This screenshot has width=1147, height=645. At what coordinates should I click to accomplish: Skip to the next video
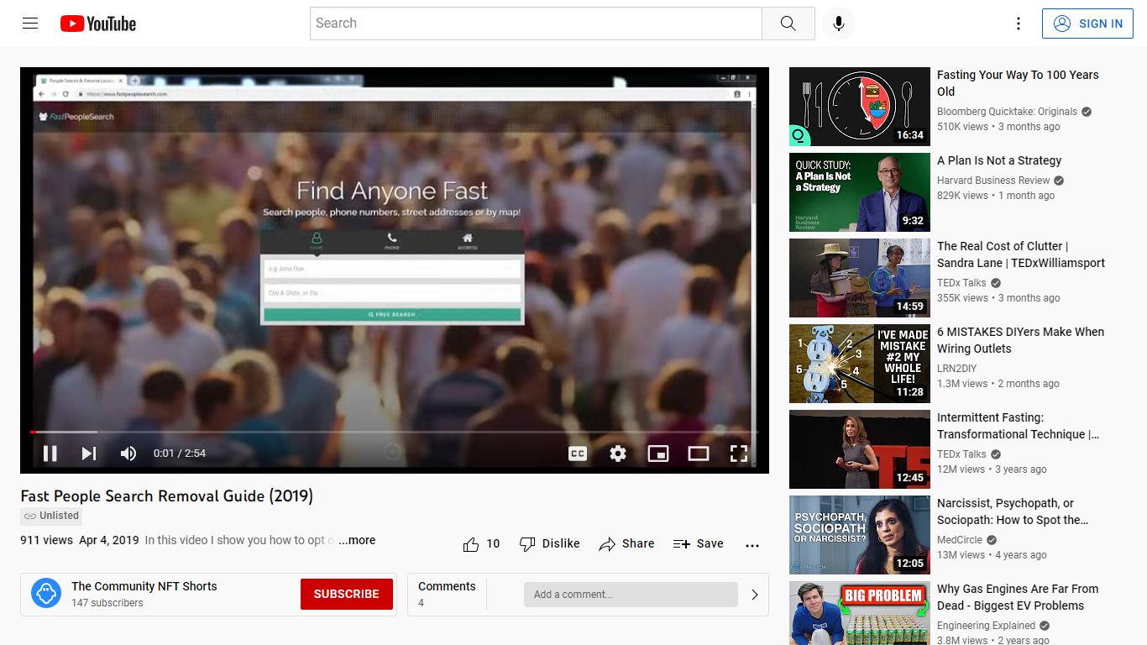coord(88,454)
